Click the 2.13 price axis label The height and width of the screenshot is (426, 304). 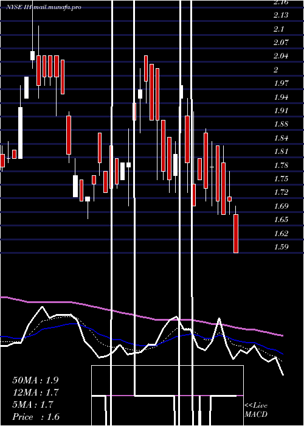(x=281, y=15)
